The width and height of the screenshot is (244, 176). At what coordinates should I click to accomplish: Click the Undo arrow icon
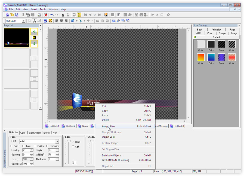click(x=52, y=15)
